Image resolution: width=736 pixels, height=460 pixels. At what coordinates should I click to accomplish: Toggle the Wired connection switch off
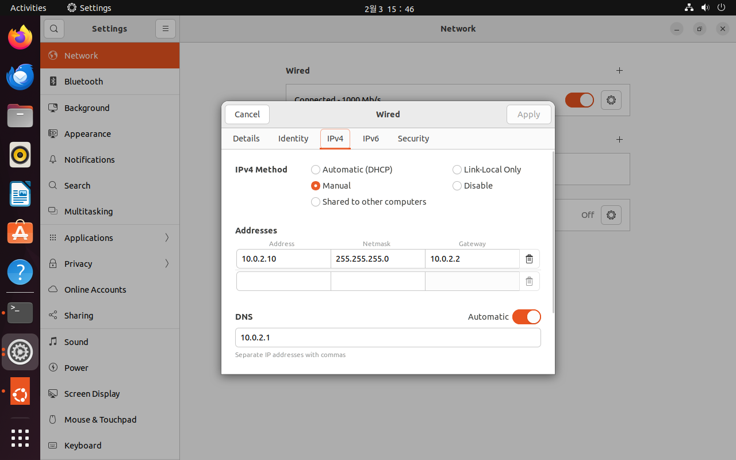(x=579, y=100)
